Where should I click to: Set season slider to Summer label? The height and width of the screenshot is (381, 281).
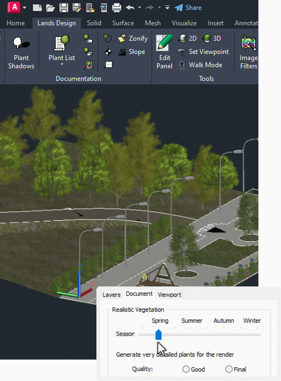[192, 321]
